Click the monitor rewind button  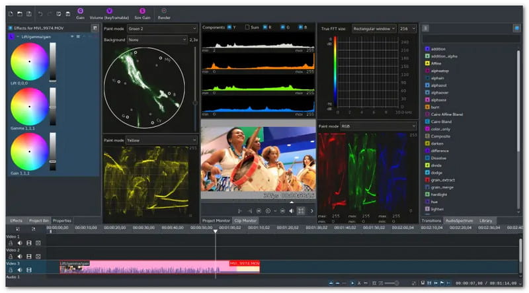tap(259, 211)
